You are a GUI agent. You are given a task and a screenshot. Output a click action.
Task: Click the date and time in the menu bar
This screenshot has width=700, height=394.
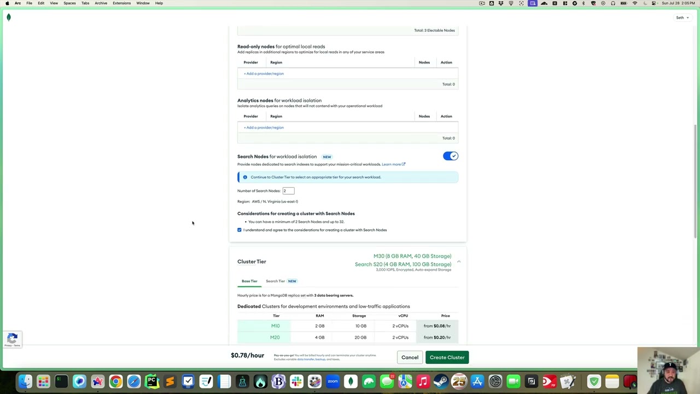(x=679, y=3)
